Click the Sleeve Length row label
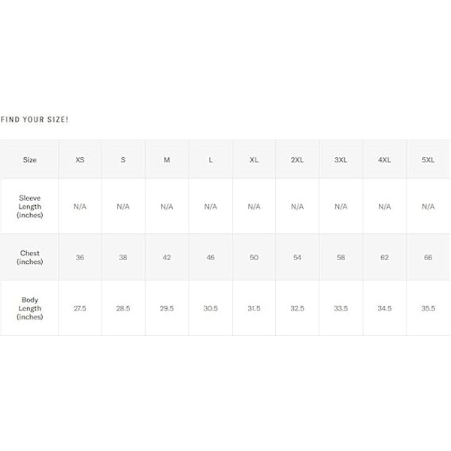The height and width of the screenshot is (451, 451). click(30, 207)
